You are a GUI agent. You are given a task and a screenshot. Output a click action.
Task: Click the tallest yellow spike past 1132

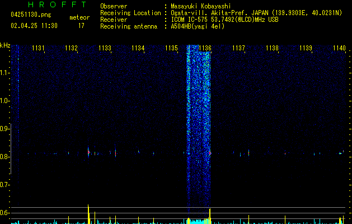click(88, 214)
